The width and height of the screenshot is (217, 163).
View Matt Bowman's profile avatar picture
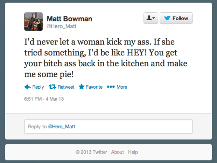[x=34, y=22]
